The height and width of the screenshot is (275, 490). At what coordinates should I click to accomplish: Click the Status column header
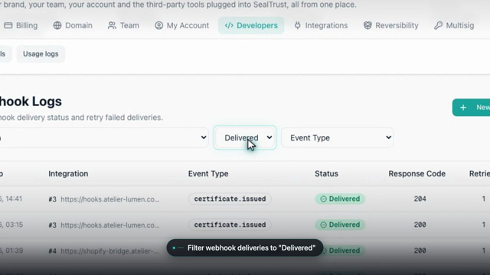[326, 173]
